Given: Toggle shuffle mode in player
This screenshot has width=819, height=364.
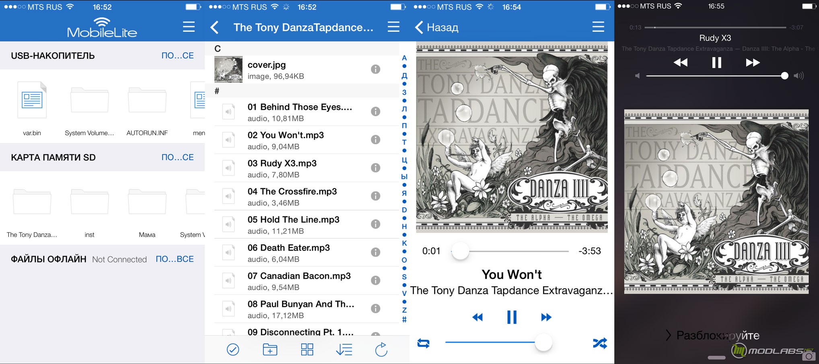Looking at the screenshot, I should 600,343.
